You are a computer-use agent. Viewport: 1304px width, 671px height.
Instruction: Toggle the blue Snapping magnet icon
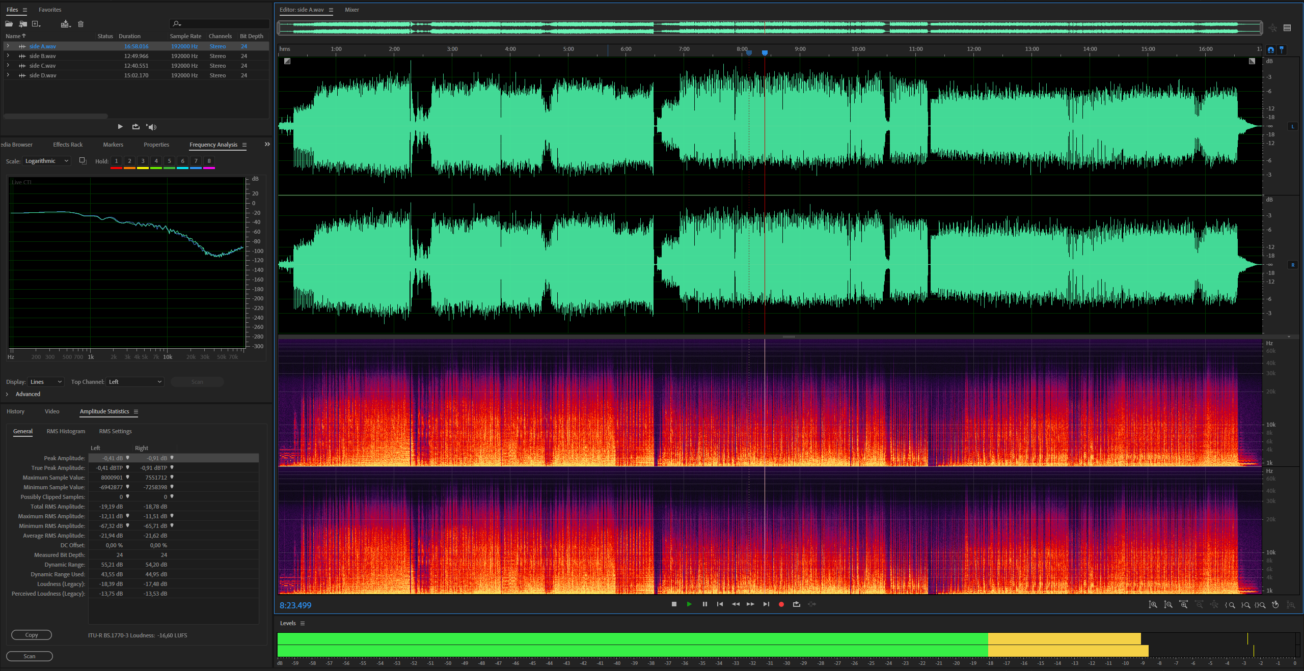click(1271, 49)
